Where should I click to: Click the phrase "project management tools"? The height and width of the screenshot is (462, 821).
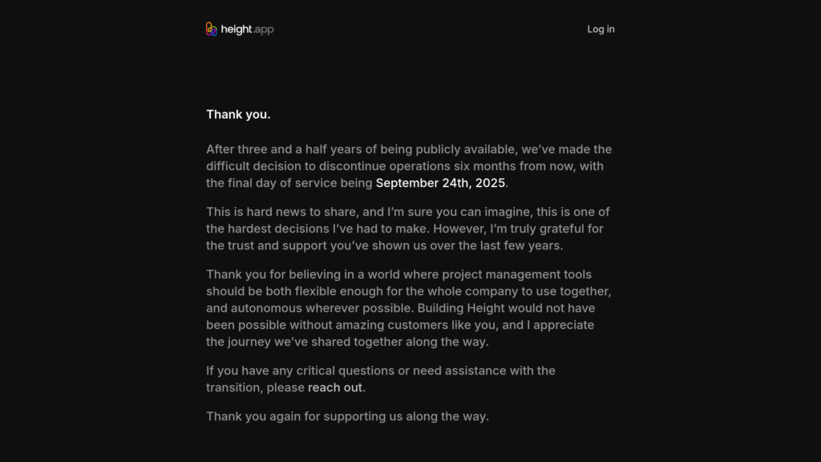(x=519, y=274)
